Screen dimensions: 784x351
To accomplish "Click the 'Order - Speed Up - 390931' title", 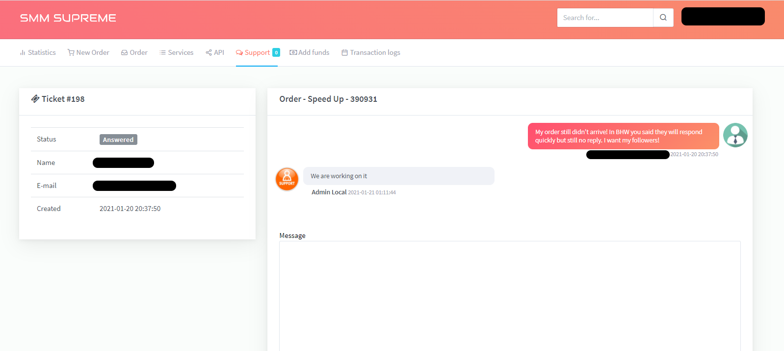I will point(328,99).
